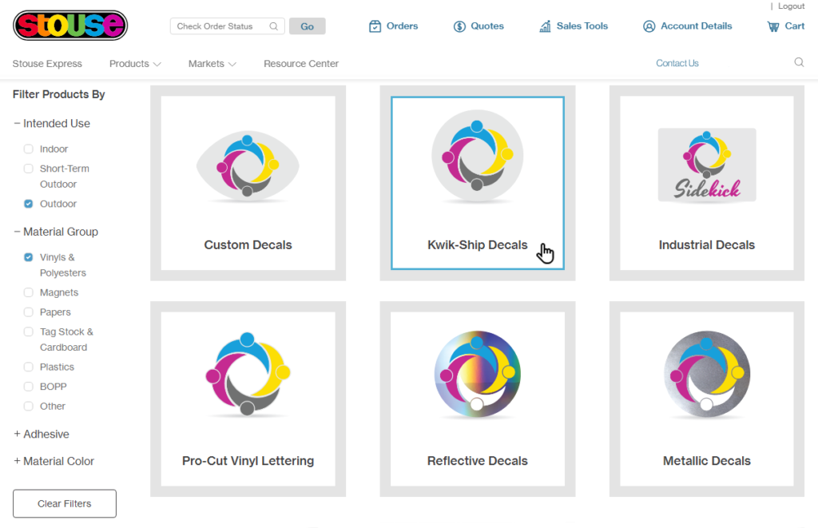The image size is (818, 528).
Task: Expand the Material Color filter section
Action: pyautogui.click(x=54, y=461)
